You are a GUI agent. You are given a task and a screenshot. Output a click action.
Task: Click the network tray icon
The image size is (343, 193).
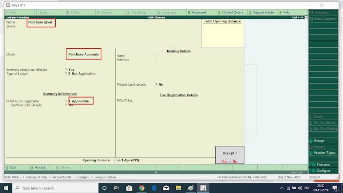tap(288, 188)
